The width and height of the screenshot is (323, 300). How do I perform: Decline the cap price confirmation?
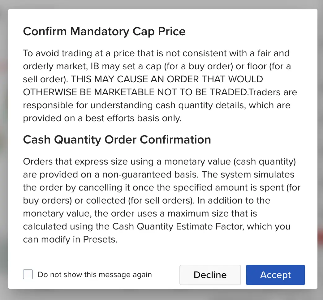click(210, 275)
